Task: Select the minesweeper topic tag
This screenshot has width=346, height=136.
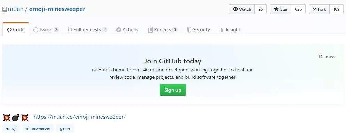Action: 38,128
